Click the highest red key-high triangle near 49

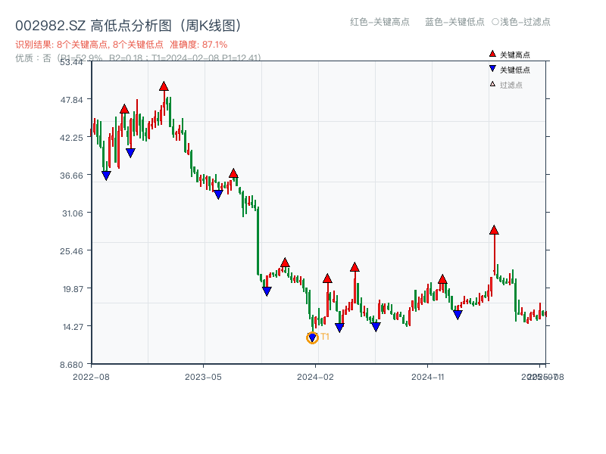pyautogui.click(x=164, y=86)
